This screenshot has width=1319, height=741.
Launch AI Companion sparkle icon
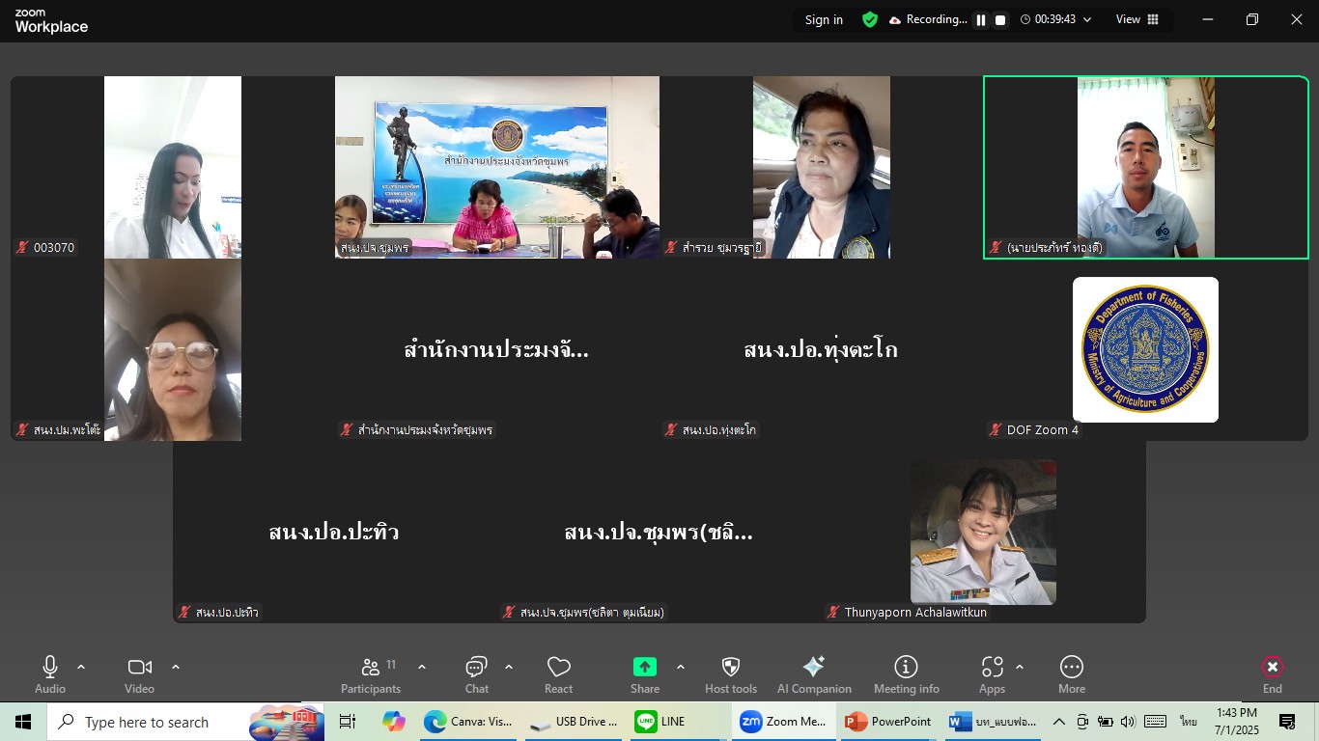(814, 667)
